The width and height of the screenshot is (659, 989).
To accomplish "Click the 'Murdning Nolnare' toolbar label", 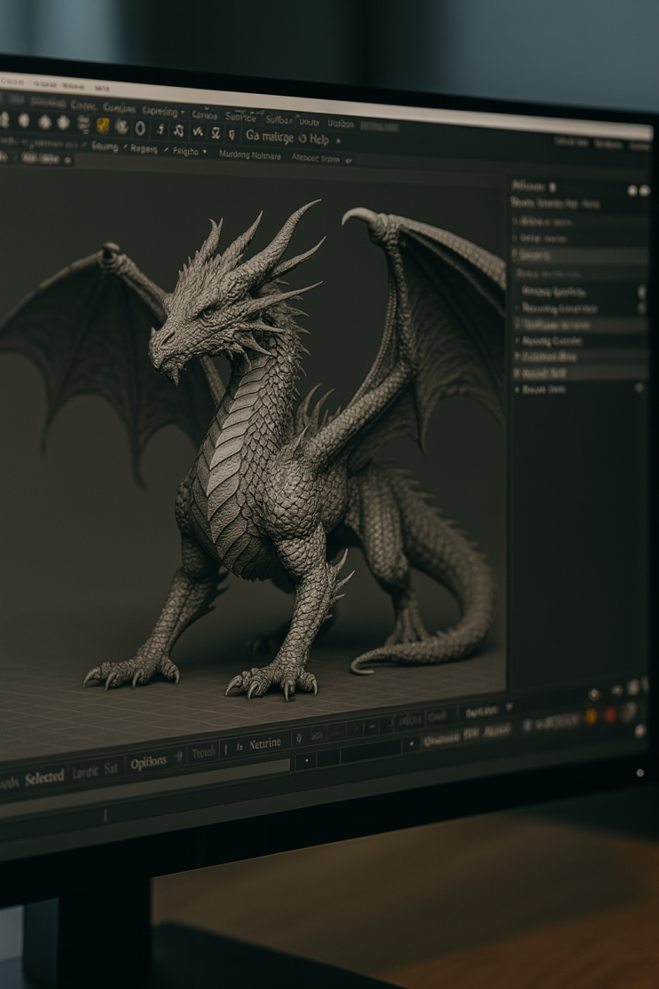I will point(250,155).
